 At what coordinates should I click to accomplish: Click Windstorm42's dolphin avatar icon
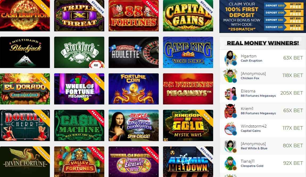pos(230,129)
